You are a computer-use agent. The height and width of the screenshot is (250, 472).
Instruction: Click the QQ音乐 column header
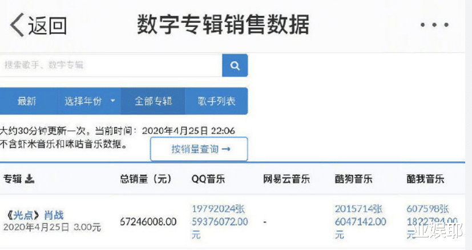click(208, 179)
